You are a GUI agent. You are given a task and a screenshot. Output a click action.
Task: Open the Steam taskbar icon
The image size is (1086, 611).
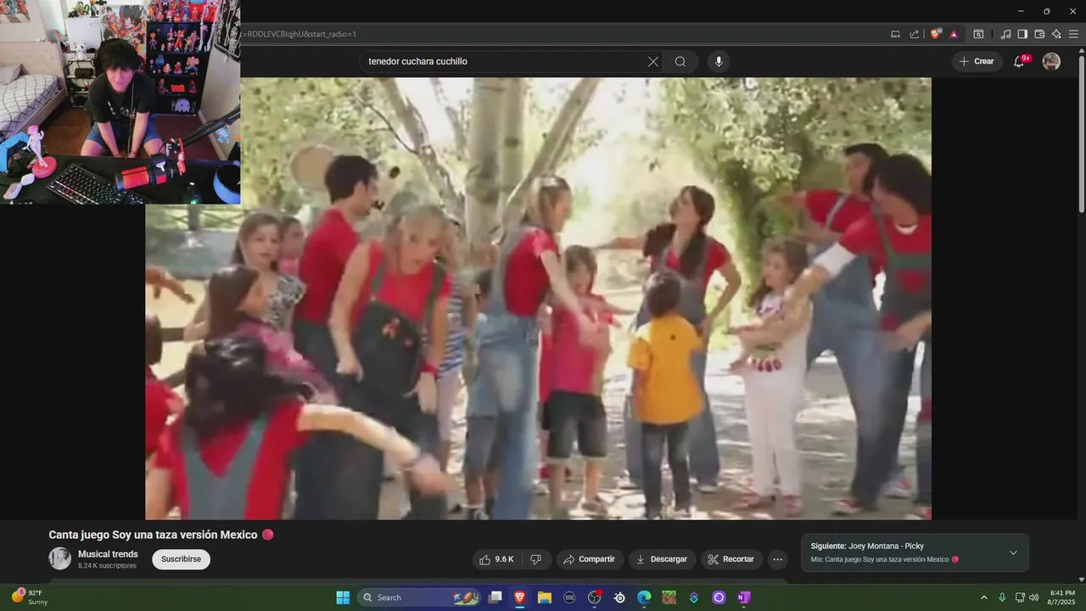pos(619,597)
